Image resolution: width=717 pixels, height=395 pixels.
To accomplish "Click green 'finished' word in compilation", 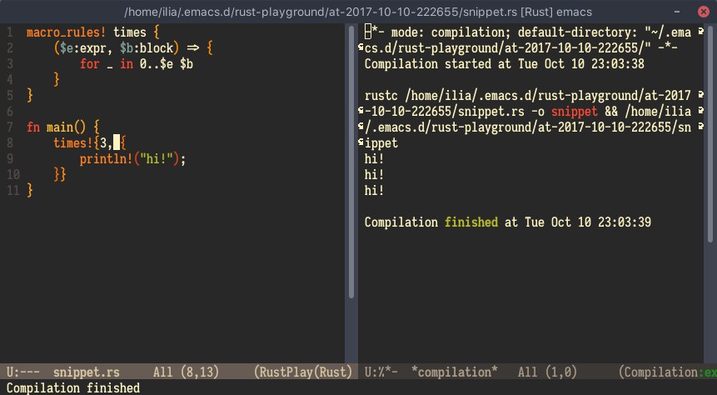I will 471,222.
